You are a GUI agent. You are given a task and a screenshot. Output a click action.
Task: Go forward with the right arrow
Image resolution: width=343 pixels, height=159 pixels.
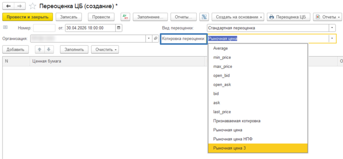tap(19, 5)
